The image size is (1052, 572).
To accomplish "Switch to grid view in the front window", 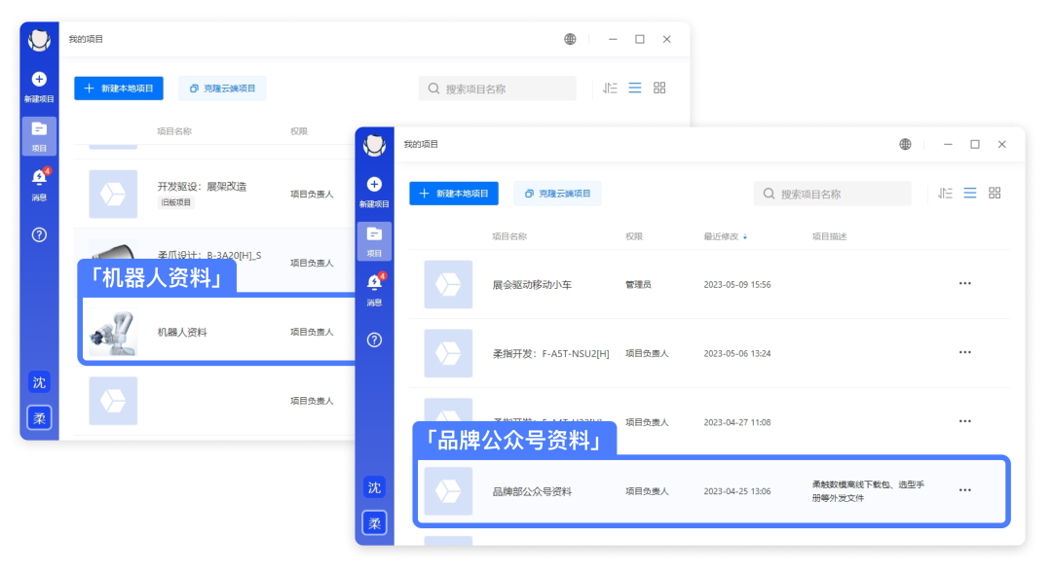I will coord(995,193).
